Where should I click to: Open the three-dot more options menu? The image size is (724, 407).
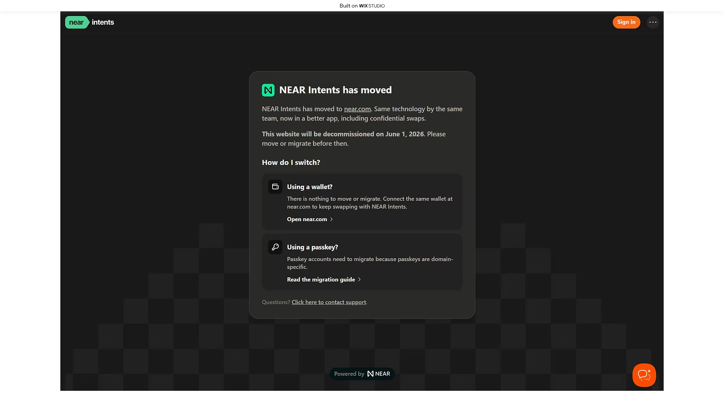click(653, 22)
